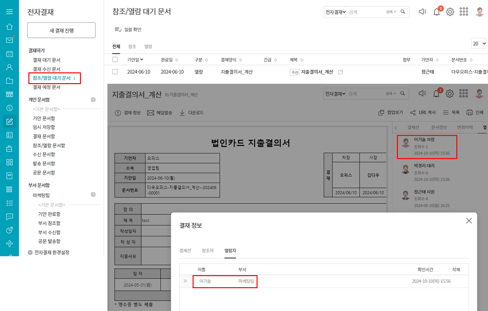
Task: Check the 지출결의서_계산 document row checkbox
Action: (115, 72)
